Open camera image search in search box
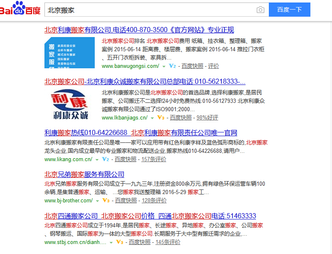The width and height of the screenshot is (332, 254). (x=260, y=10)
